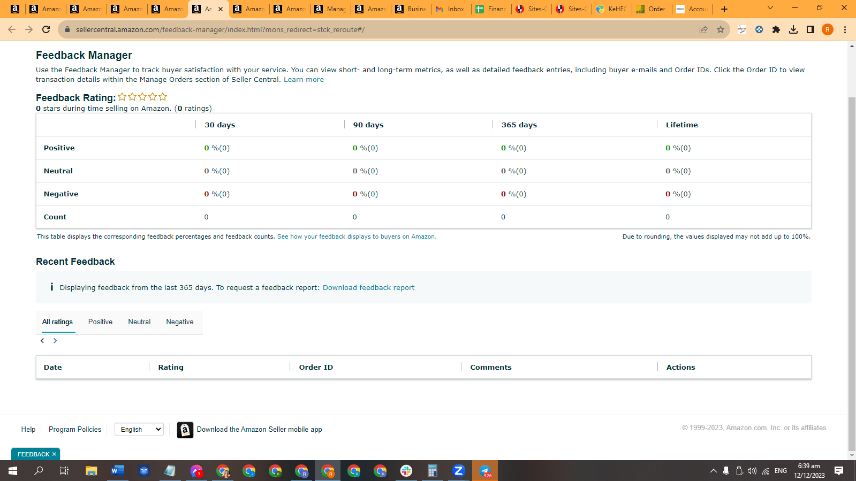Switch to the Manag browser tab
Viewport: 856px width, 481px height.
coord(330,9)
